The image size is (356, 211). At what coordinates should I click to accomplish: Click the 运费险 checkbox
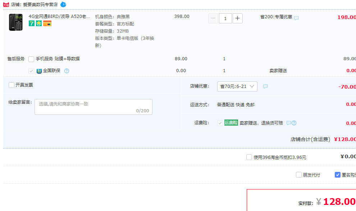tap(220, 123)
